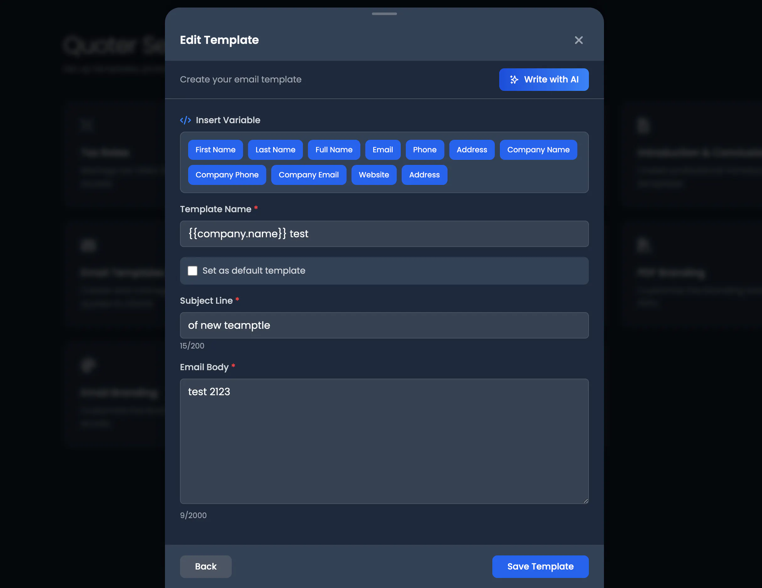Insert the Company Email variable
Image resolution: width=762 pixels, height=588 pixels.
309,175
